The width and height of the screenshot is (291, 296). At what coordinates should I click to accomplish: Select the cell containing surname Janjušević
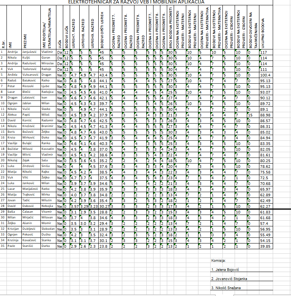pyautogui.click(x=30, y=52)
